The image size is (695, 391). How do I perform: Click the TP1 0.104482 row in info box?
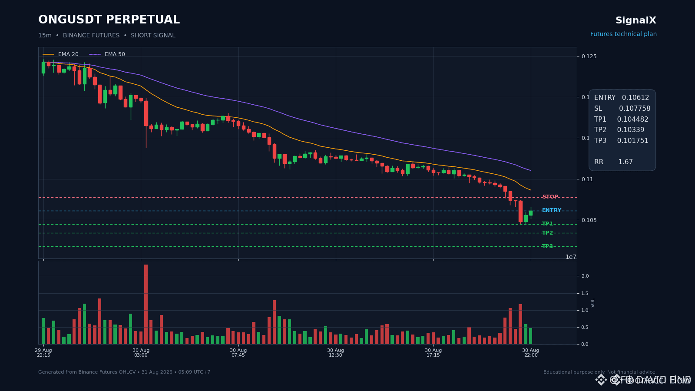(621, 119)
